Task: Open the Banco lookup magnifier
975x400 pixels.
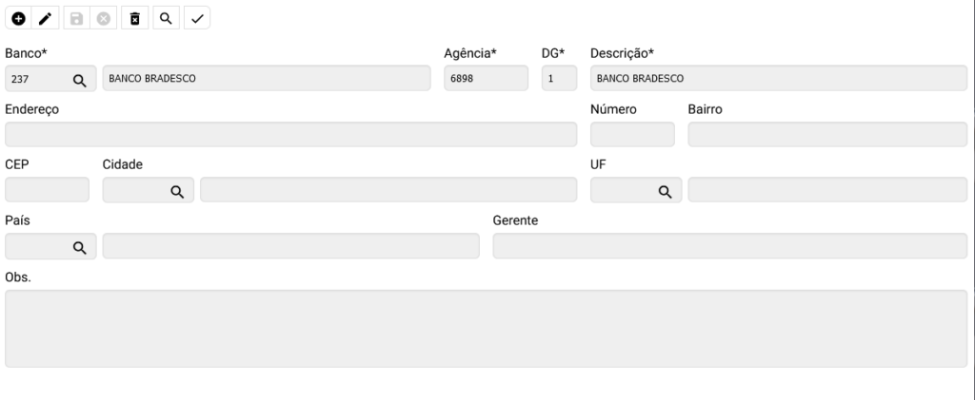Action: [79, 80]
